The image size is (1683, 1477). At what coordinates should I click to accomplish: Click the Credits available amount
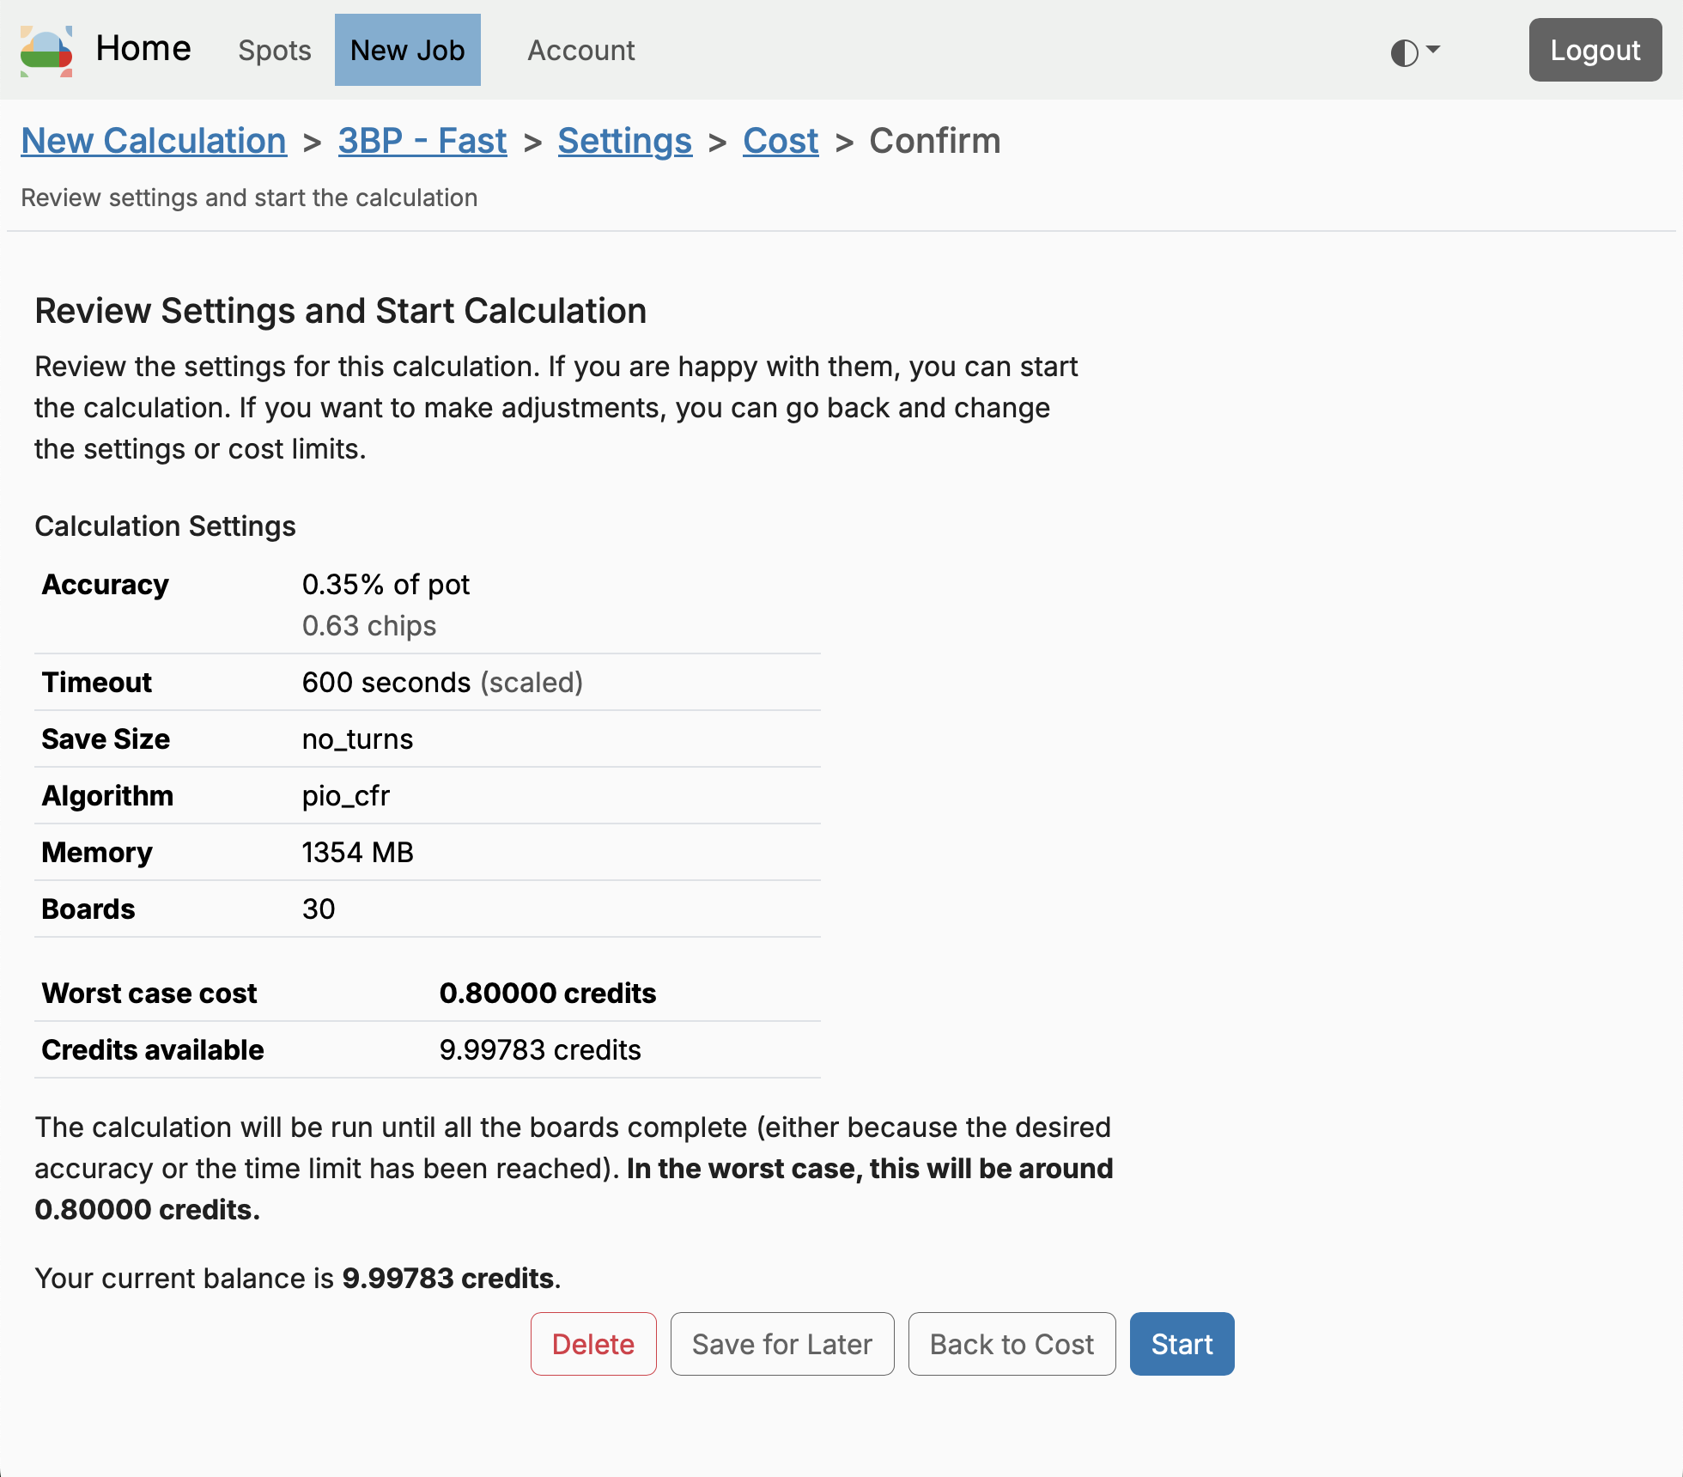pos(539,1049)
